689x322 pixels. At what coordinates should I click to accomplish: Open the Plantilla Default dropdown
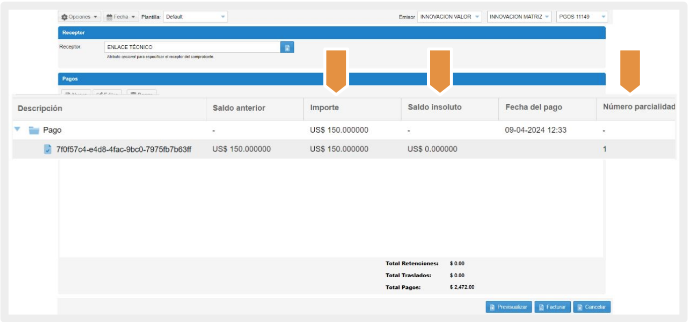(223, 17)
